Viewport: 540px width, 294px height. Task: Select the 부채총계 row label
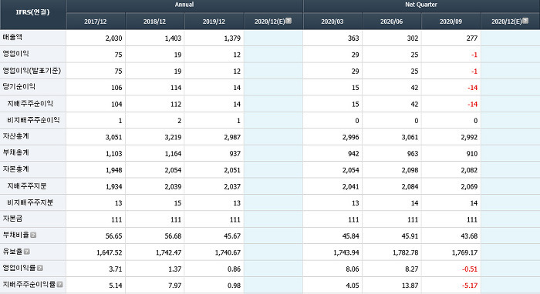[16, 152]
